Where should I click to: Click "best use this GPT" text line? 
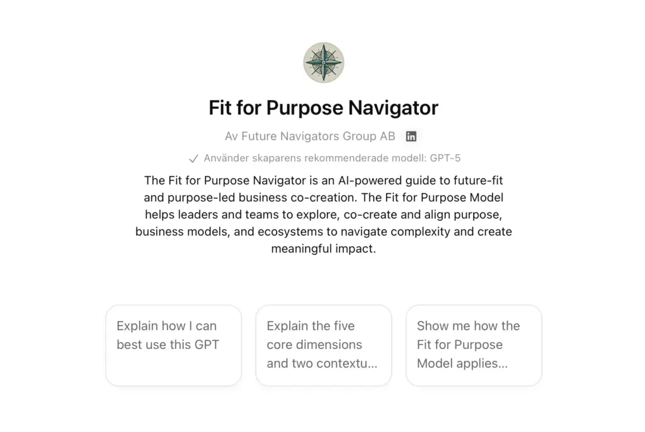point(168,345)
